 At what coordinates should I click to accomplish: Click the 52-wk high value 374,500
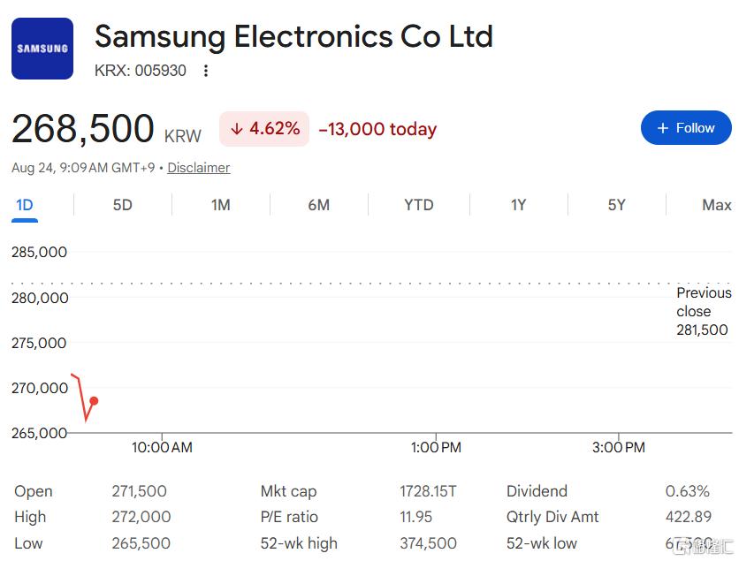[428, 543]
